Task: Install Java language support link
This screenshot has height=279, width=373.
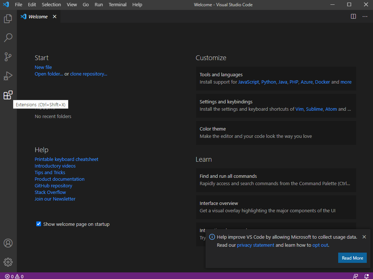Action: pyautogui.click(x=282, y=82)
